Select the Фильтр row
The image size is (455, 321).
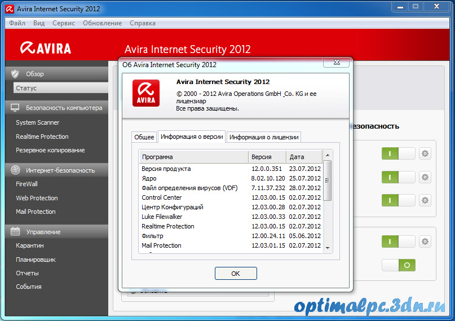click(231, 236)
